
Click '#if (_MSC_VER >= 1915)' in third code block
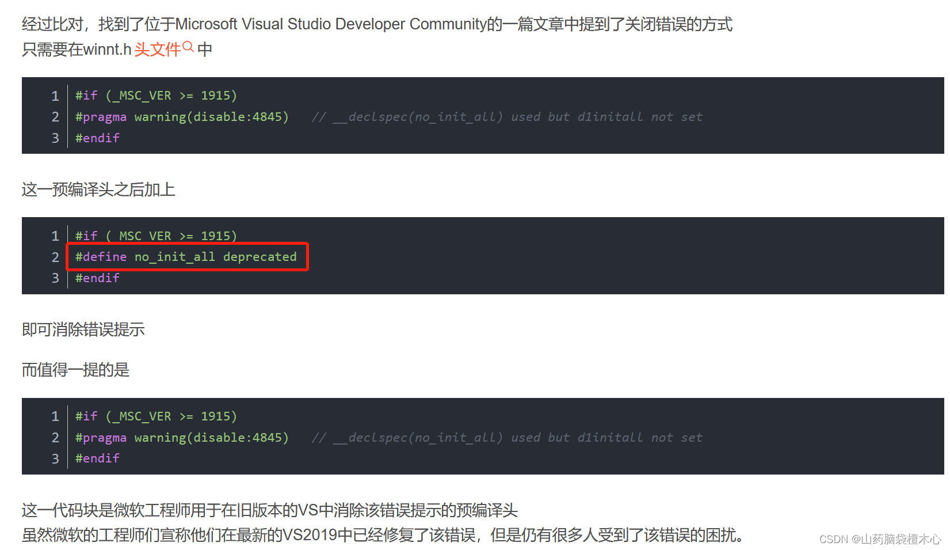coord(156,416)
